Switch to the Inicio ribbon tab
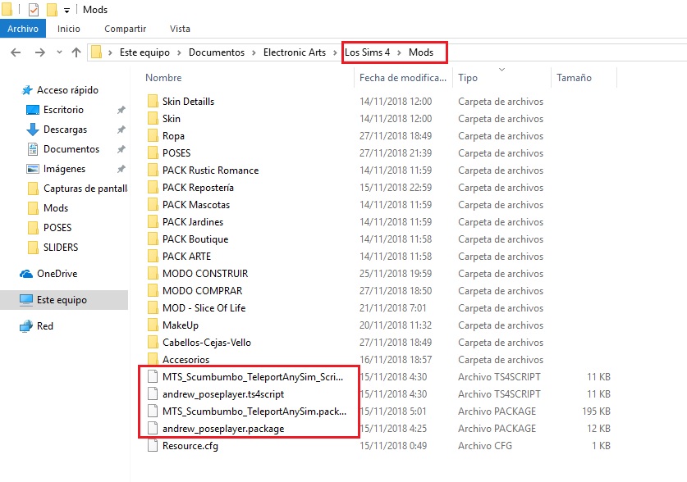The image size is (687, 482). pos(69,29)
